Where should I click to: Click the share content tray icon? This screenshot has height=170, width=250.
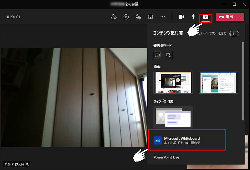[x=206, y=17]
